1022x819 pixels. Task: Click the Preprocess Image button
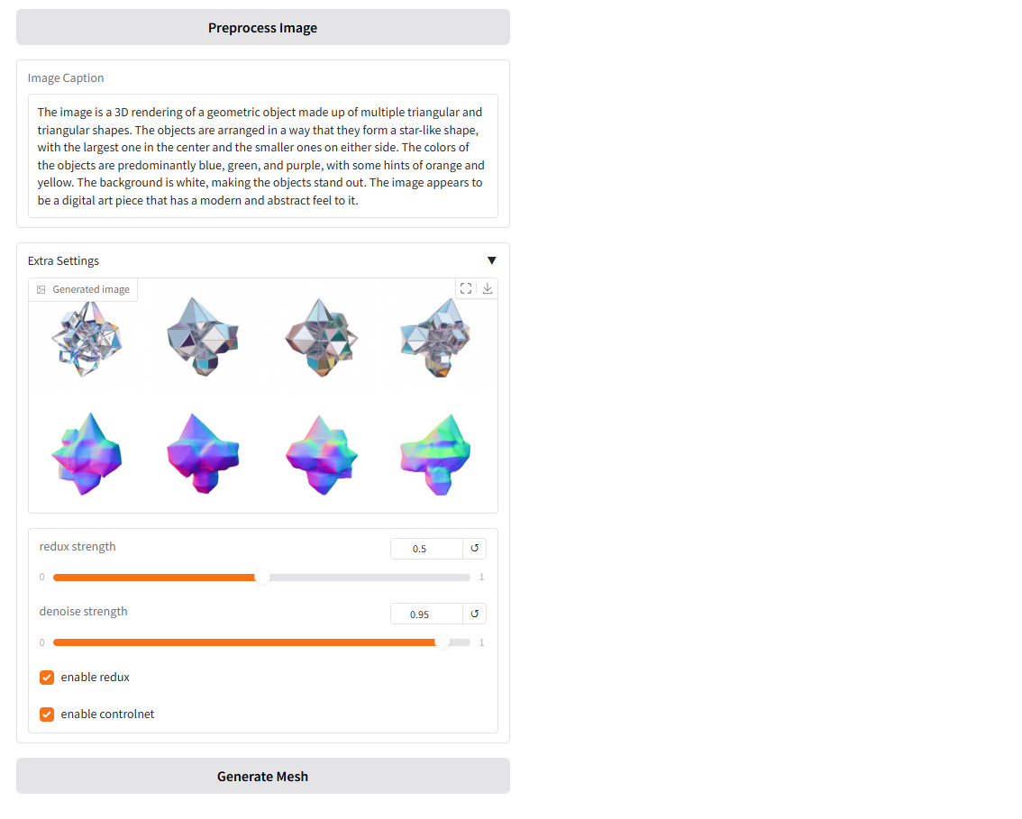point(262,28)
